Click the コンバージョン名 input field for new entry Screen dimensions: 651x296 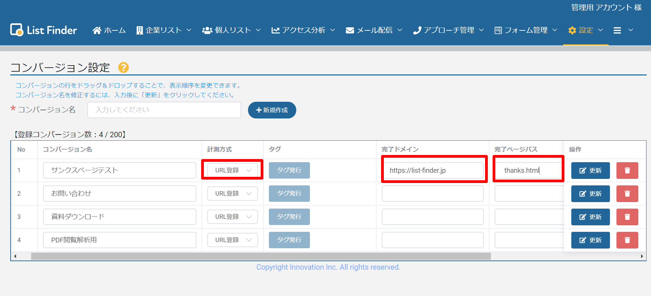pos(164,110)
